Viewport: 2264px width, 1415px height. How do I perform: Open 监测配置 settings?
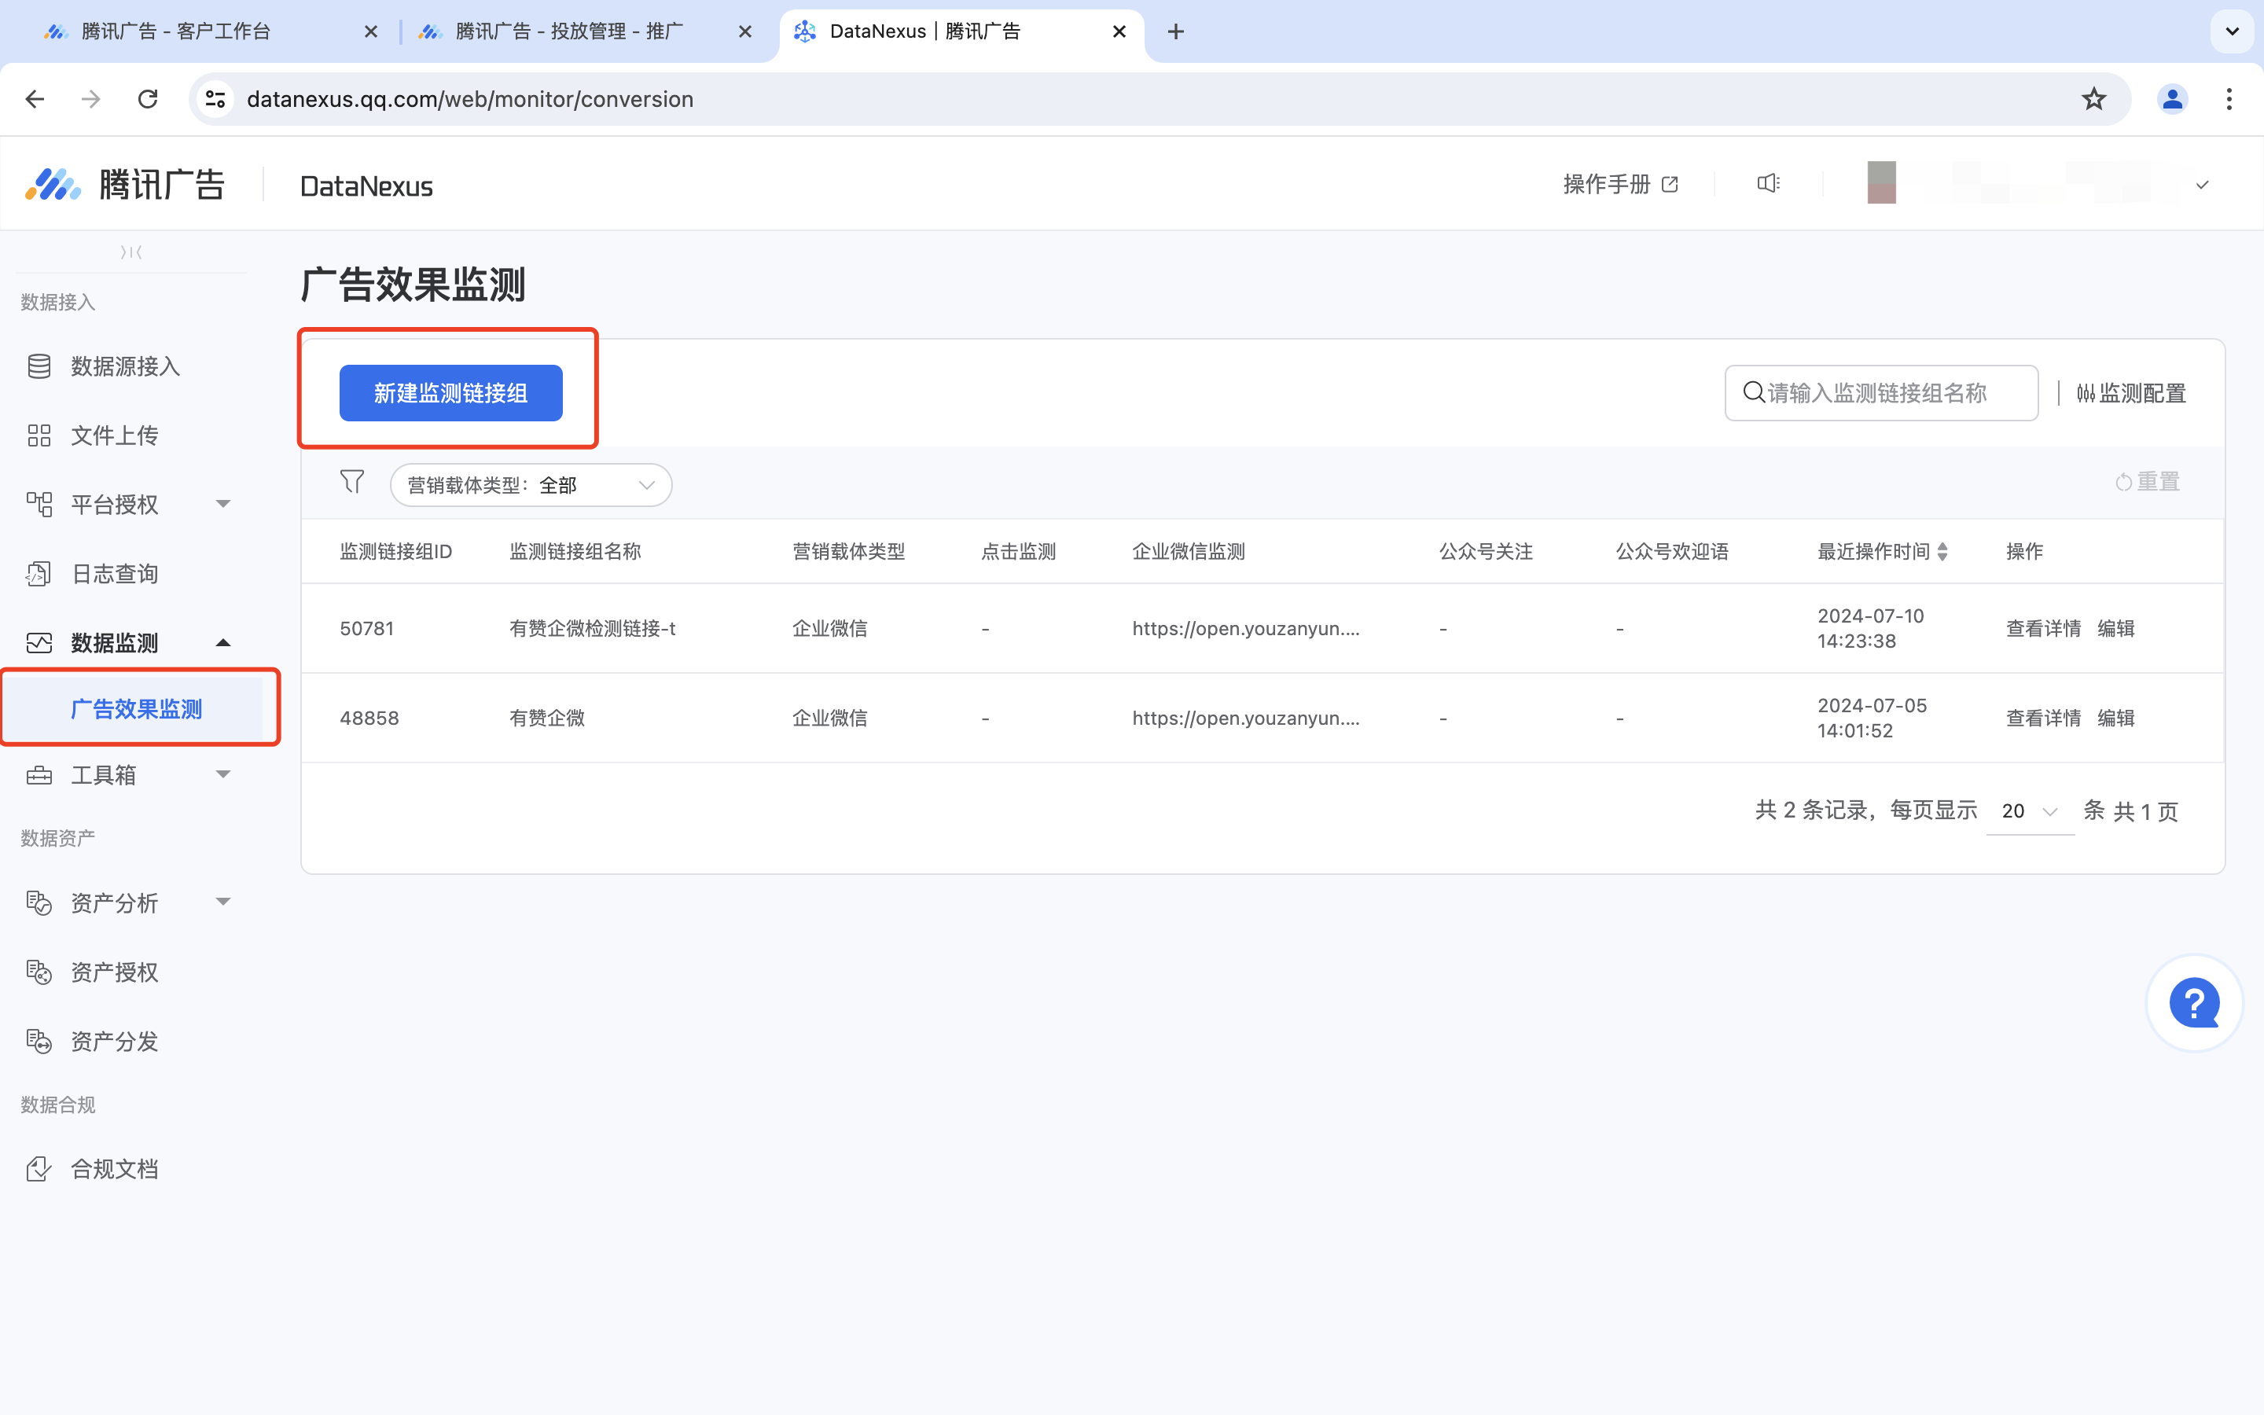[x=2131, y=393]
